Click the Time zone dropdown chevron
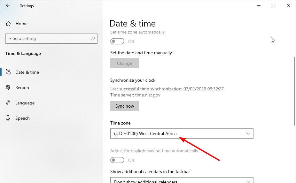The width and height of the screenshot is (296, 183). pyautogui.click(x=248, y=133)
